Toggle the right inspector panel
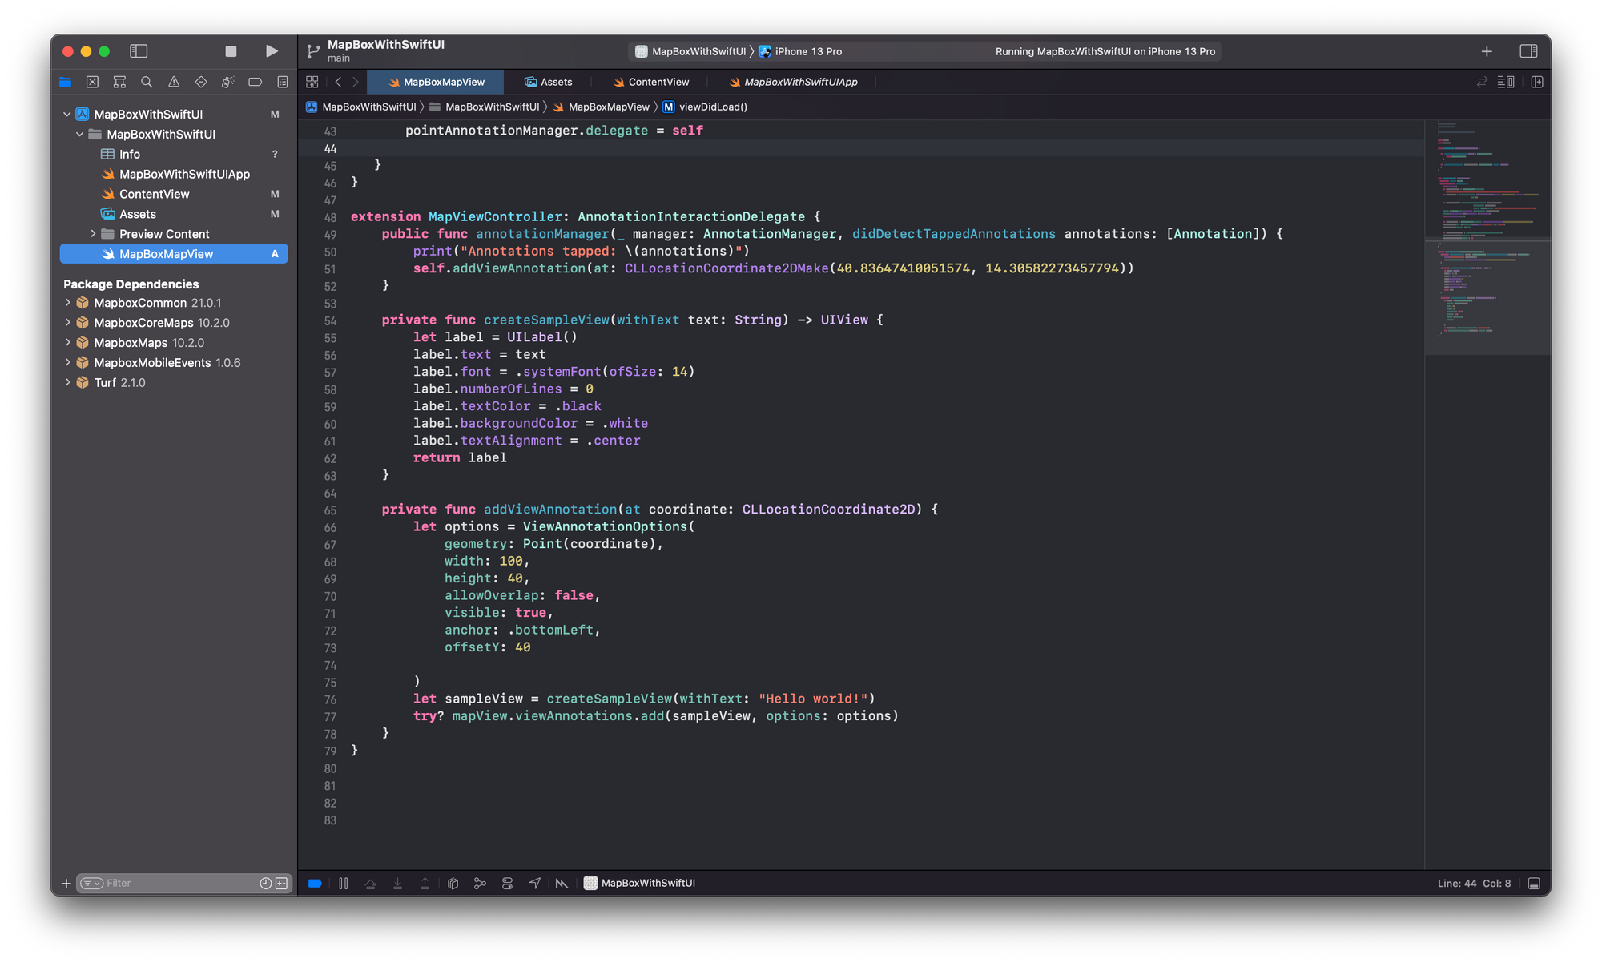The image size is (1602, 963). (x=1528, y=51)
